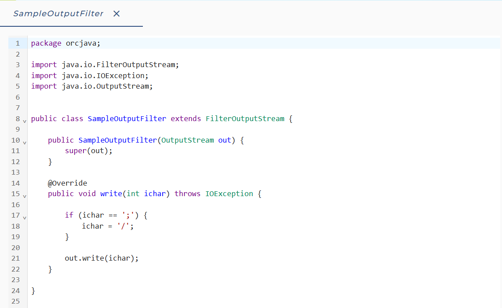Click 'import java.io.IOException;' text
The width and height of the screenshot is (502, 308).
pos(90,75)
